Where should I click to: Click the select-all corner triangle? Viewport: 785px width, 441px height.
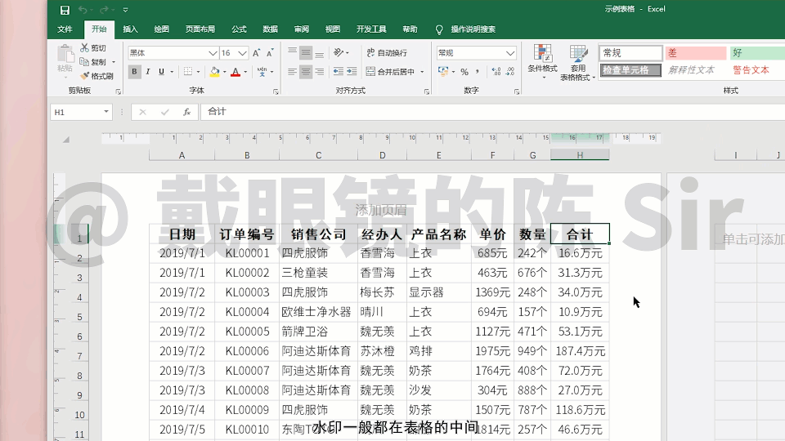pos(66,140)
